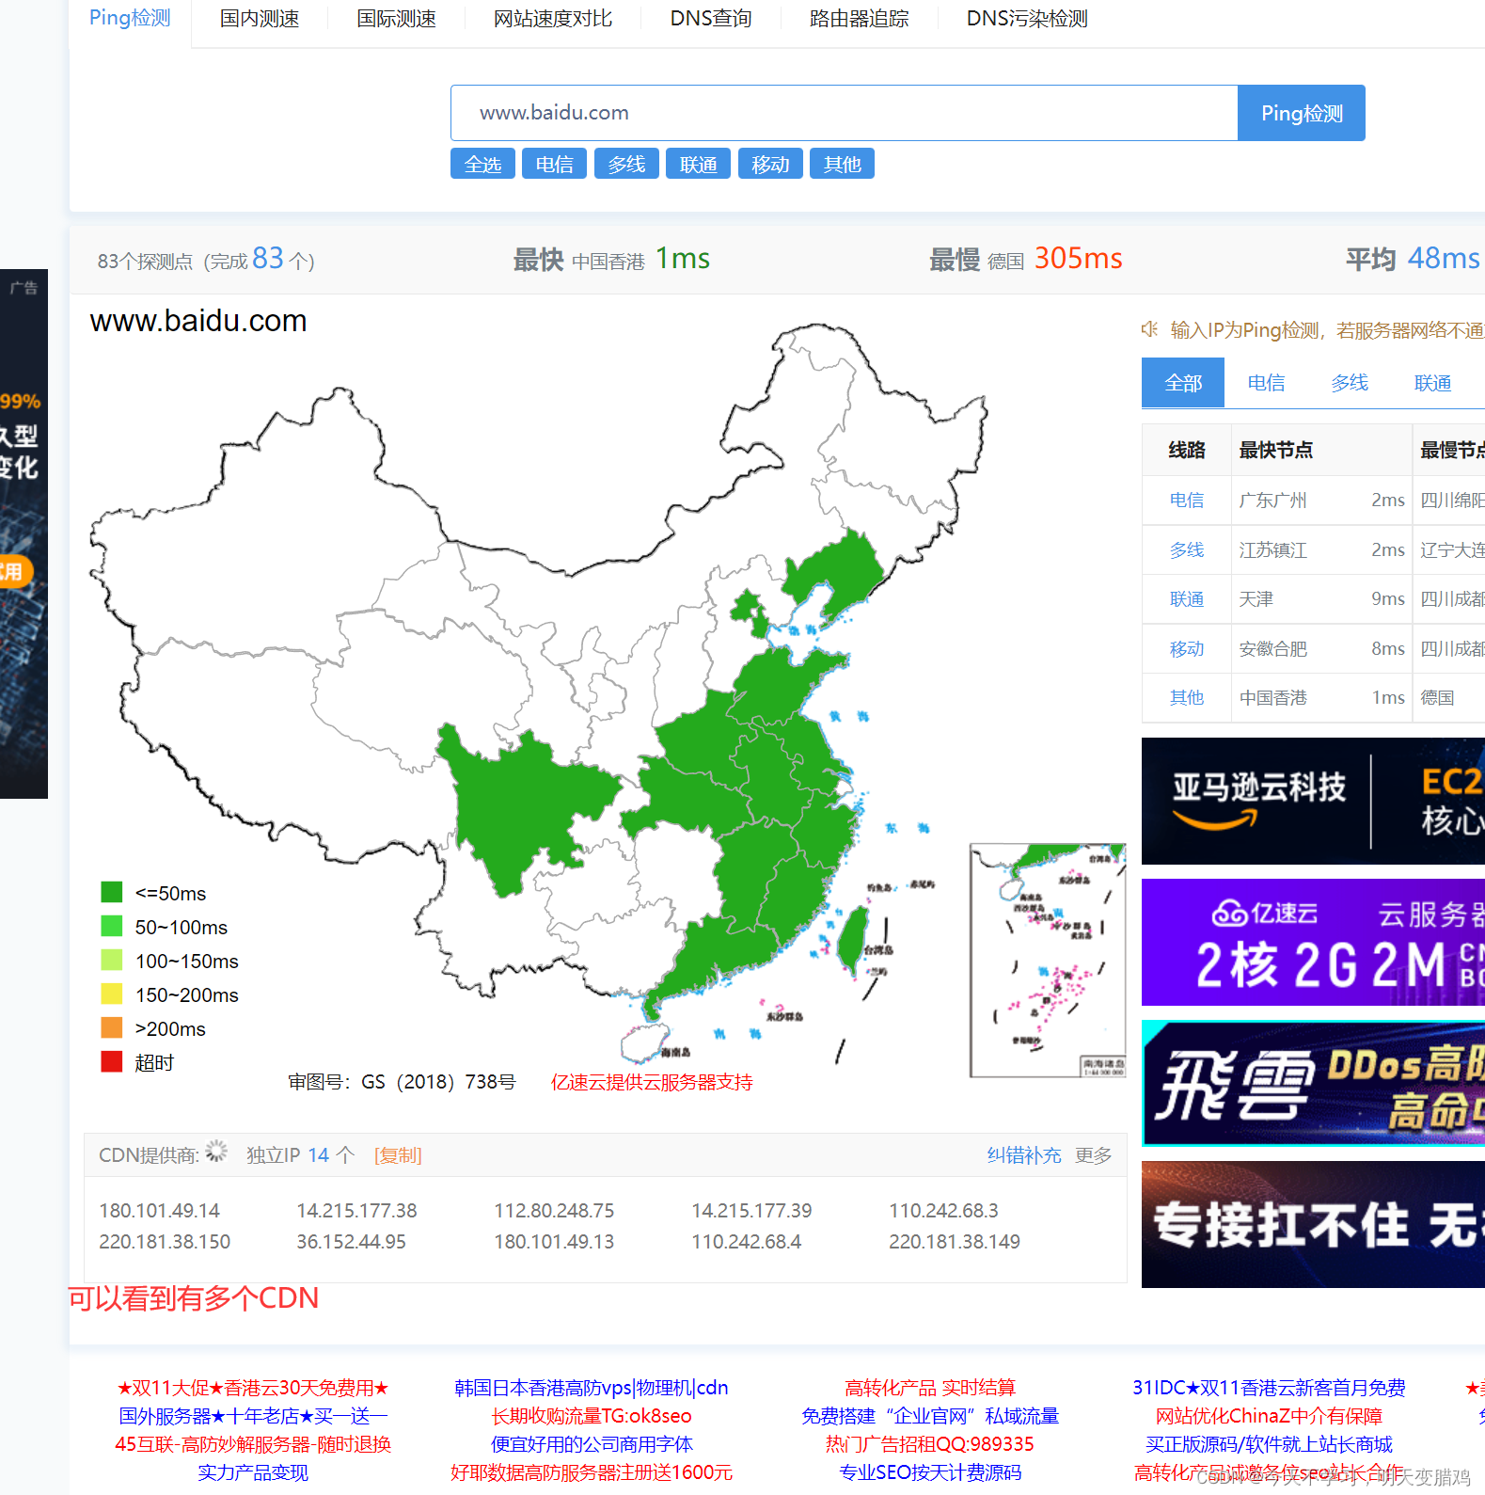Click the 50~100ms legend swatch

click(x=112, y=926)
